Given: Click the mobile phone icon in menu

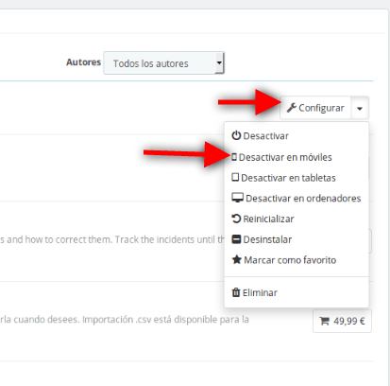Looking at the screenshot, I should (234, 157).
